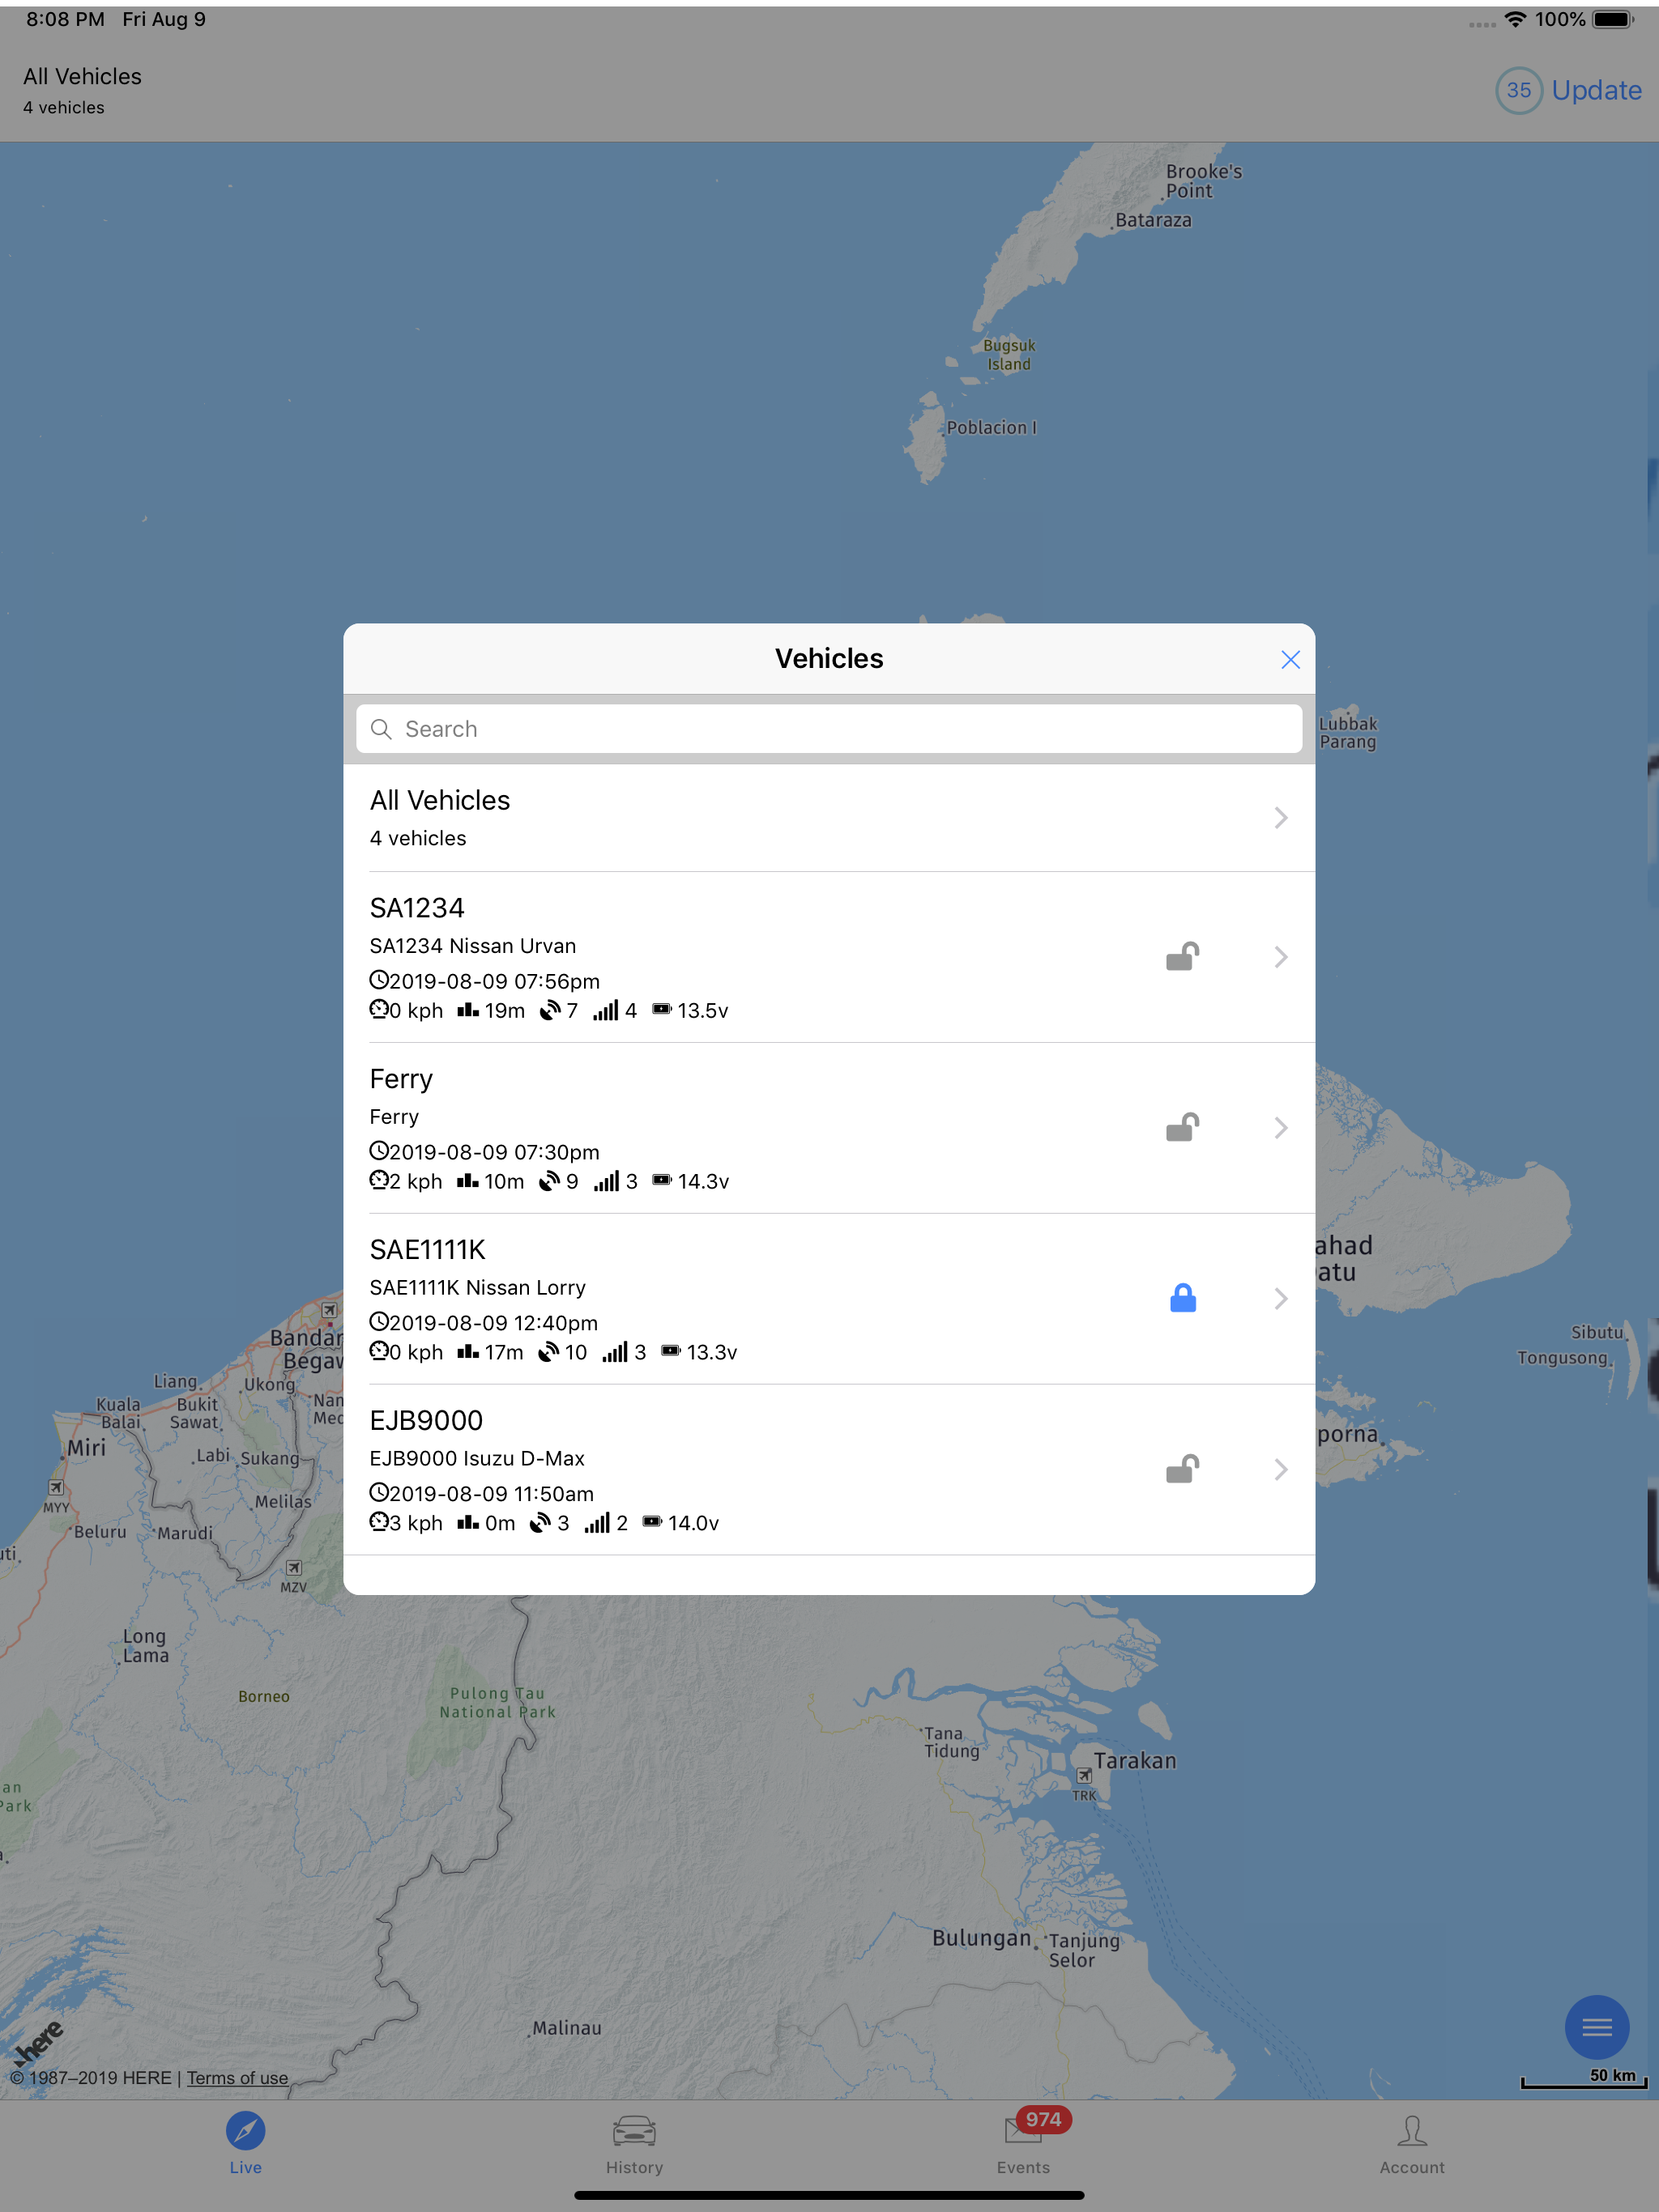Open the blue map menu button
This screenshot has width=1659, height=2212.
point(1596,2027)
